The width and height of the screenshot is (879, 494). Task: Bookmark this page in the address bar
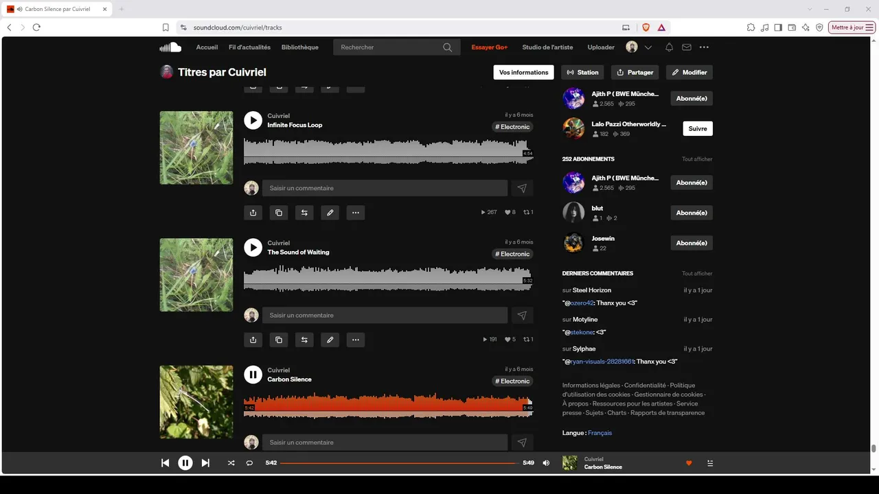(165, 27)
